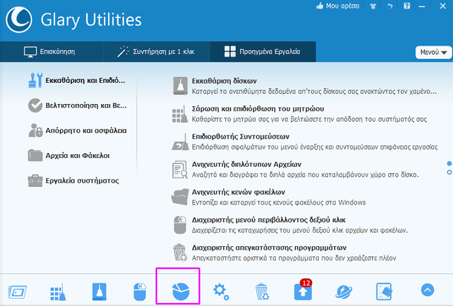Image resolution: width=453 pixels, height=306 pixels.
Task: Click the disk cleaner icon beside Εκκαθάριση δίσκων
Action: click(x=180, y=86)
